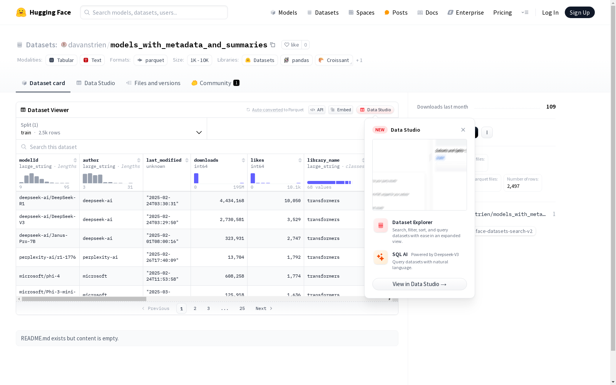Click the like count 0
The height and width of the screenshot is (385, 616).
pyautogui.click(x=306, y=45)
